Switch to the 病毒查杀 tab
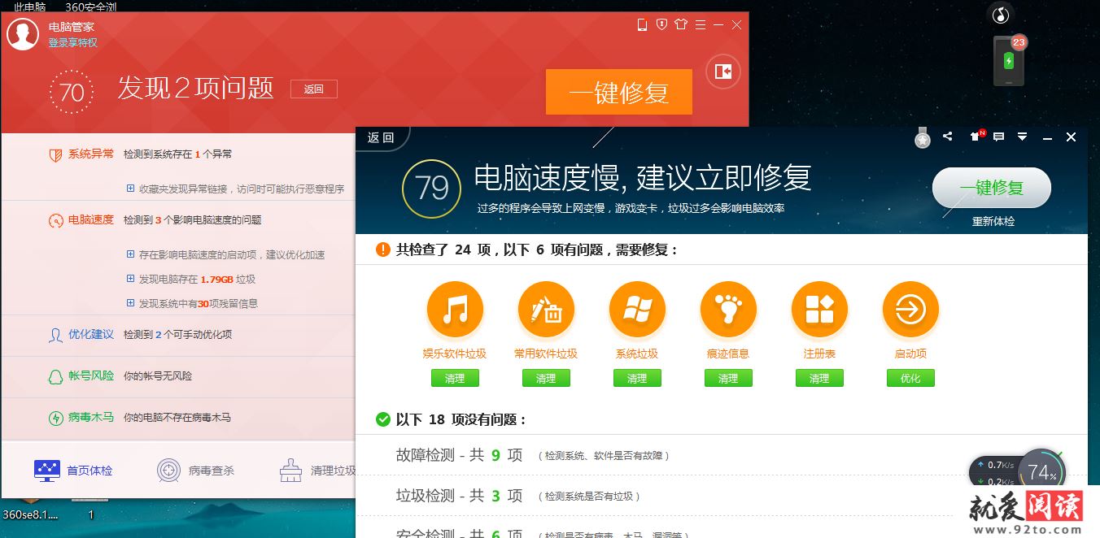The image size is (1100, 538). coord(195,471)
